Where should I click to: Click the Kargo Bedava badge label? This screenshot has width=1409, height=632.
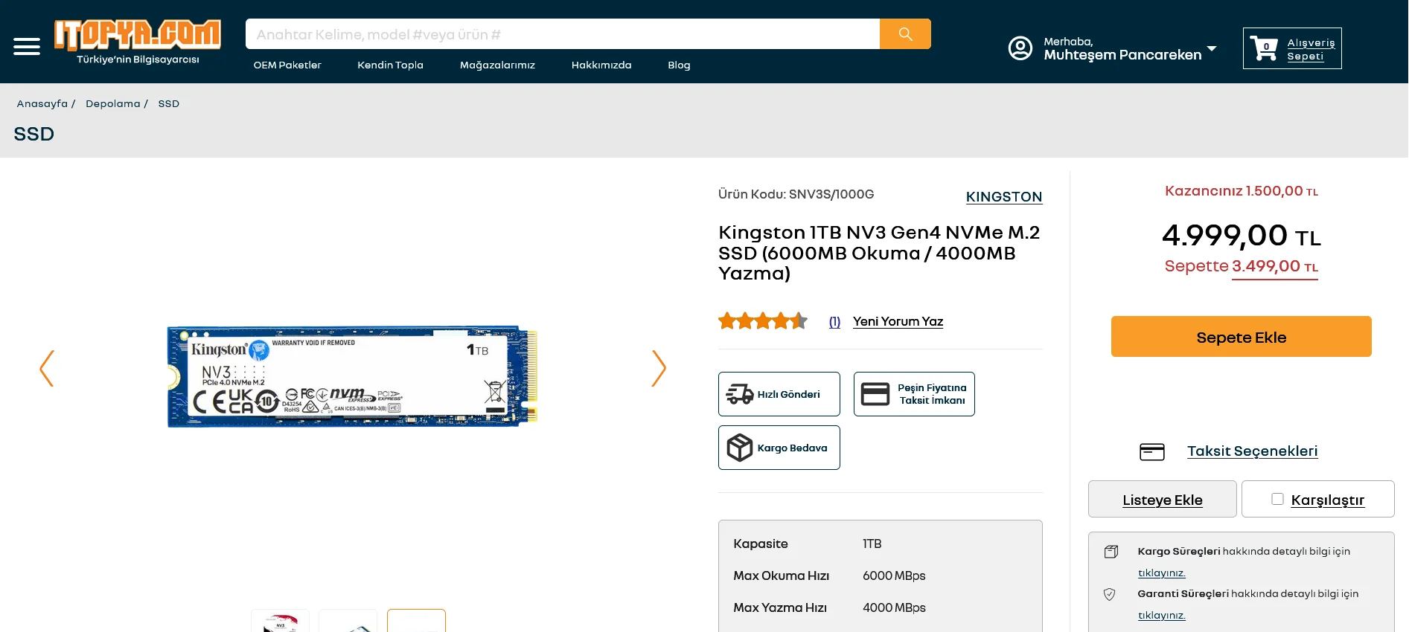[792, 448]
